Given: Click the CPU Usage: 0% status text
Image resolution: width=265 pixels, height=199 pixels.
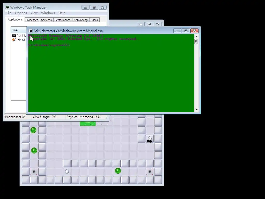Looking at the screenshot, I should coord(45,117).
